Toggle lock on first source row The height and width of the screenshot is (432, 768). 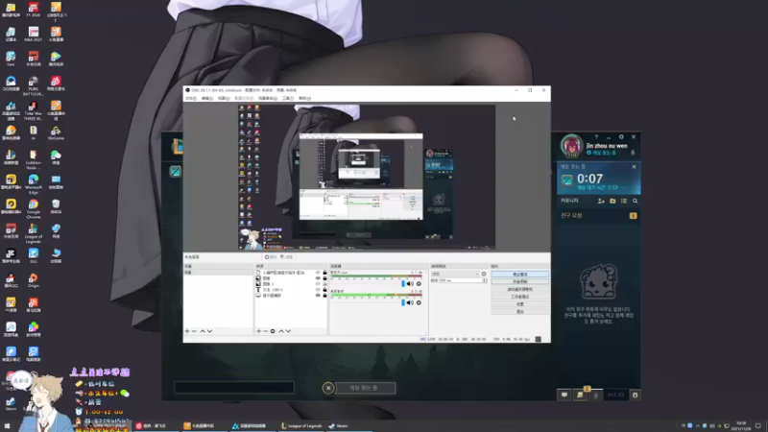pyautogui.click(x=324, y=273)
